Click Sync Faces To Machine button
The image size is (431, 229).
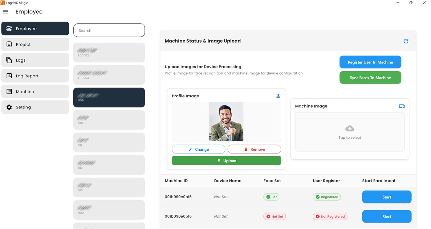[x=370, y=78]
